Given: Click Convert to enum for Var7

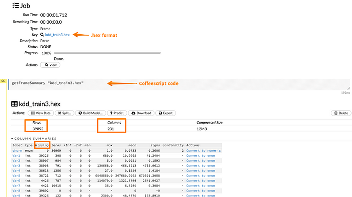Looking at the screenshot, I should [201, 185].
